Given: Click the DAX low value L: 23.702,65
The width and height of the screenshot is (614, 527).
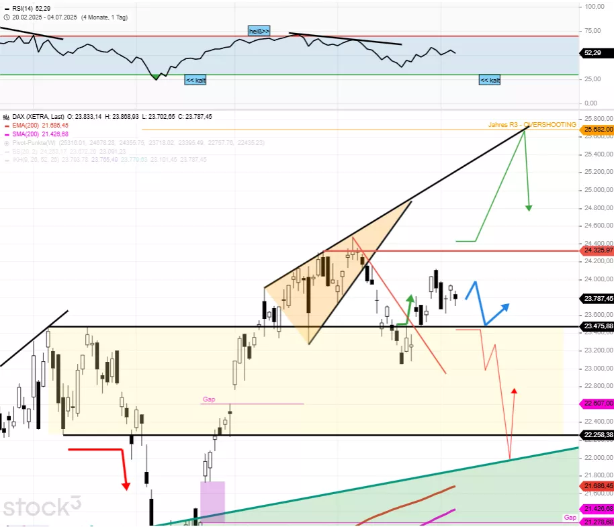Looking at the screenshot, I should click(158, 117).
